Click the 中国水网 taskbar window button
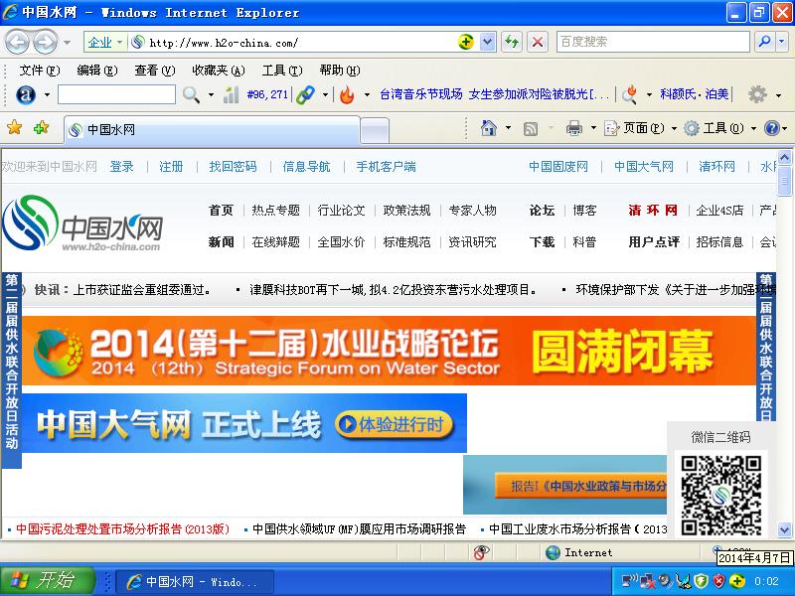This screenshot has height=596, width=795. tap(195, 581)
